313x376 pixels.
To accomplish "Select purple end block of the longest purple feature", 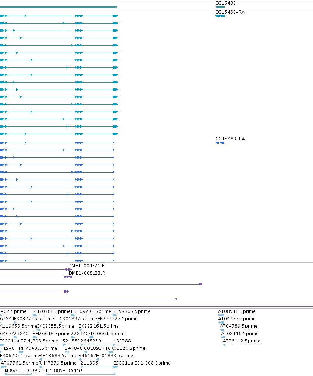I will pyautogui.click(x=200, y=284).
